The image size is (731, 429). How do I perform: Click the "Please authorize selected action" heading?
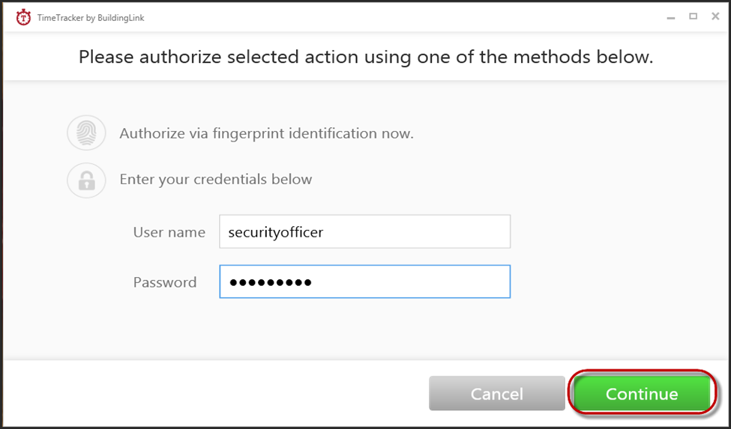click(x=366, y=57)
